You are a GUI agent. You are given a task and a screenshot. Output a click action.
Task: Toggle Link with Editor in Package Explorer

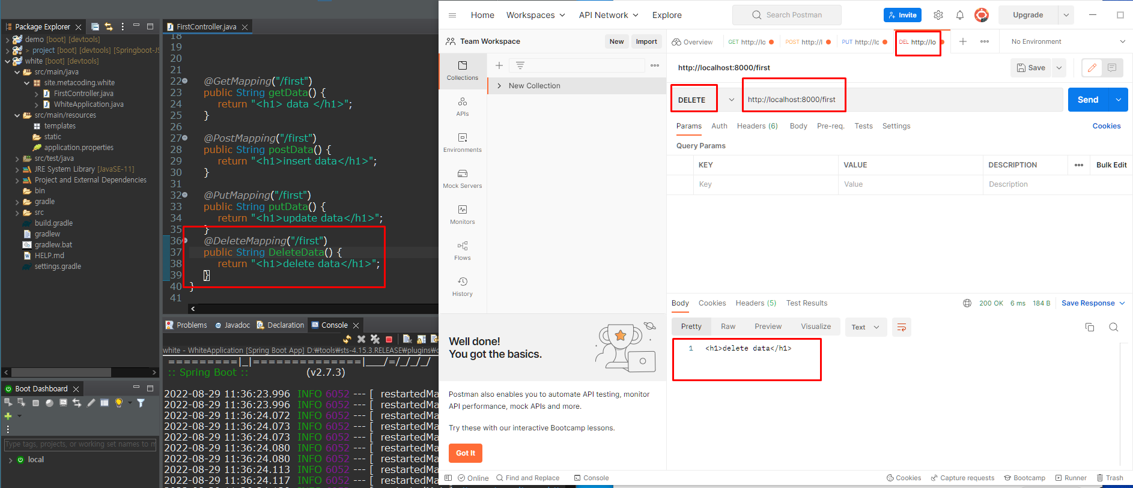coord(109,26)
